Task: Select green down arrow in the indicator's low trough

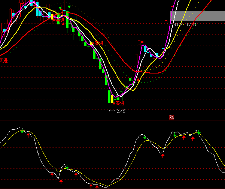Action: [67, 167]
